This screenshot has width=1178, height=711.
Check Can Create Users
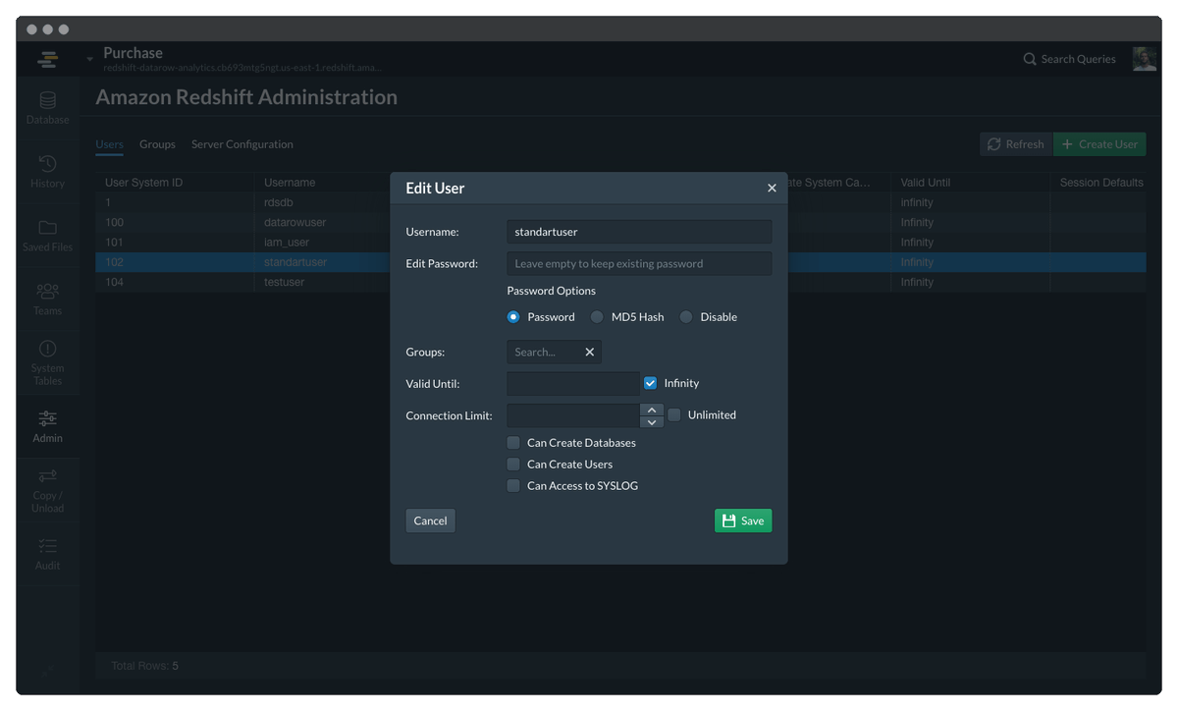pyautogui.click(x=513, y=464)
